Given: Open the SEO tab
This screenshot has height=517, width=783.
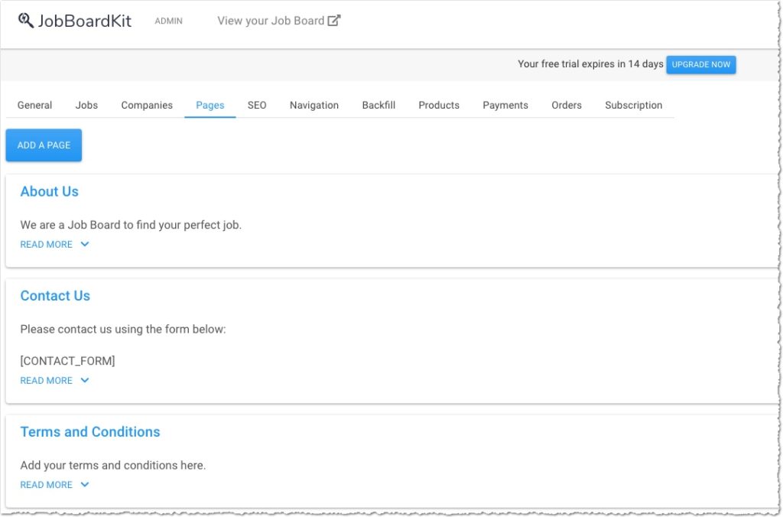Looking at the screenshot, I should tap(257, 106).
